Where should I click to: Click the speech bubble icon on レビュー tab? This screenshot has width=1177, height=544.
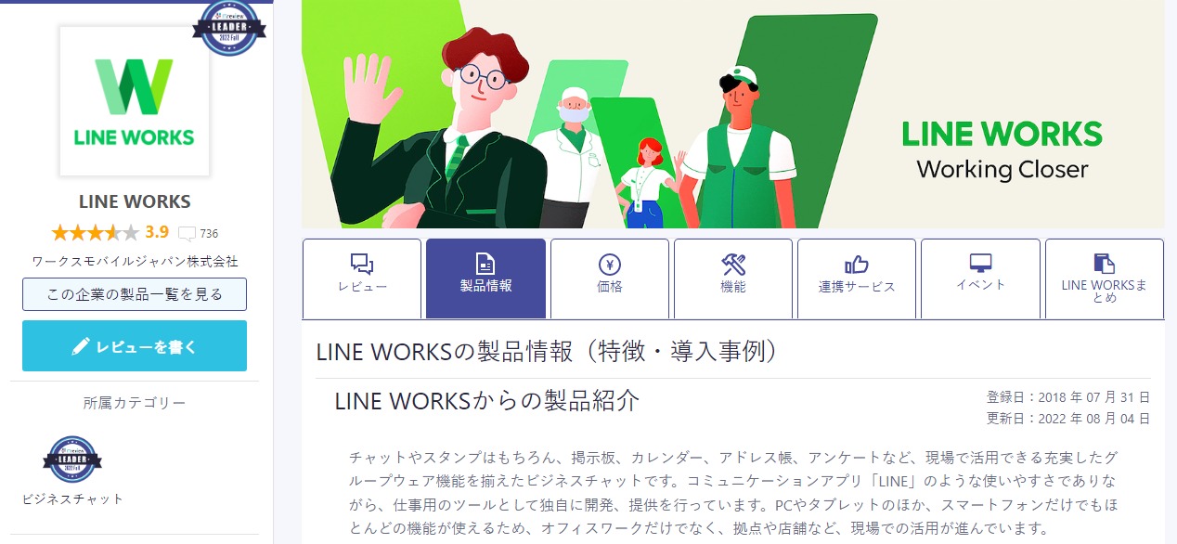click(362, 264)
